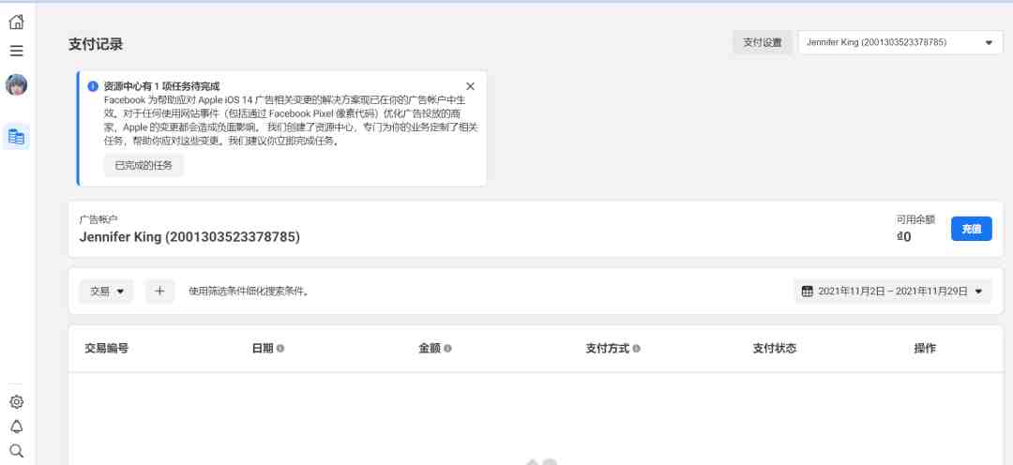Click the 资源中心有 1 项任务待完成 heading
The width and height of the screenshot is (1013, 465).
pos(161,86)
